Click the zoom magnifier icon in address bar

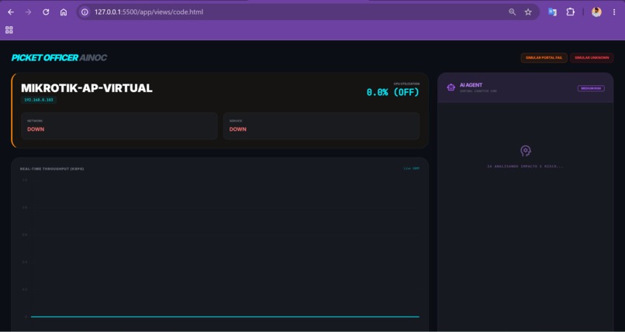(513, 12)
